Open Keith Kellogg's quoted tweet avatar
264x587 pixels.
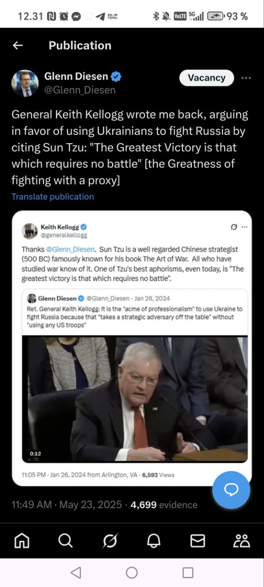(30, 231)
